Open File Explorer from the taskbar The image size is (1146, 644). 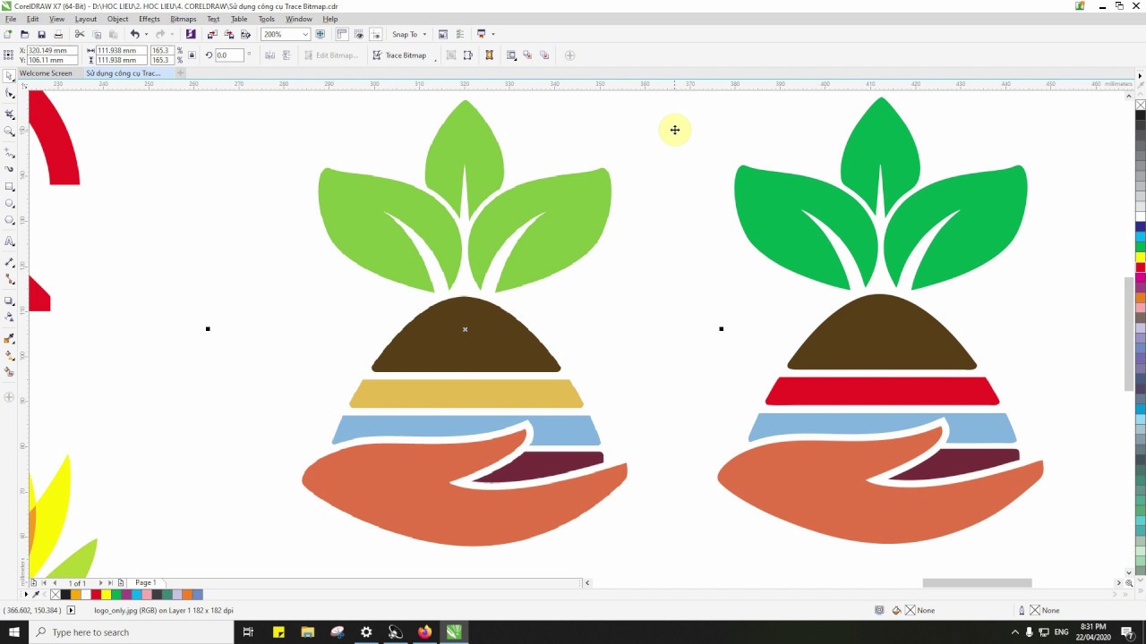coord(308,632)
